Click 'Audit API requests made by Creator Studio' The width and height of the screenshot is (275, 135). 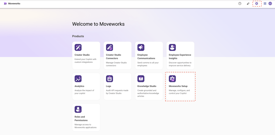[x=117, y=92]
